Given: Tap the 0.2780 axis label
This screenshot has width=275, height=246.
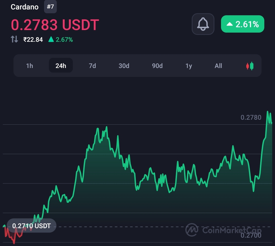Looking at the screenshot, I should click(x=251, y=117).
